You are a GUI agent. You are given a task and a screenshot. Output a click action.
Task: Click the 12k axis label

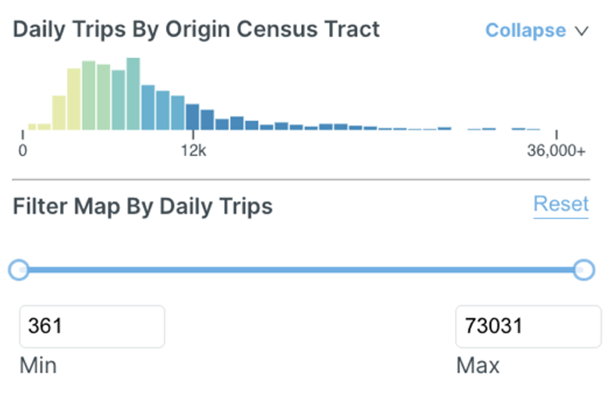[x=193, y=151]
